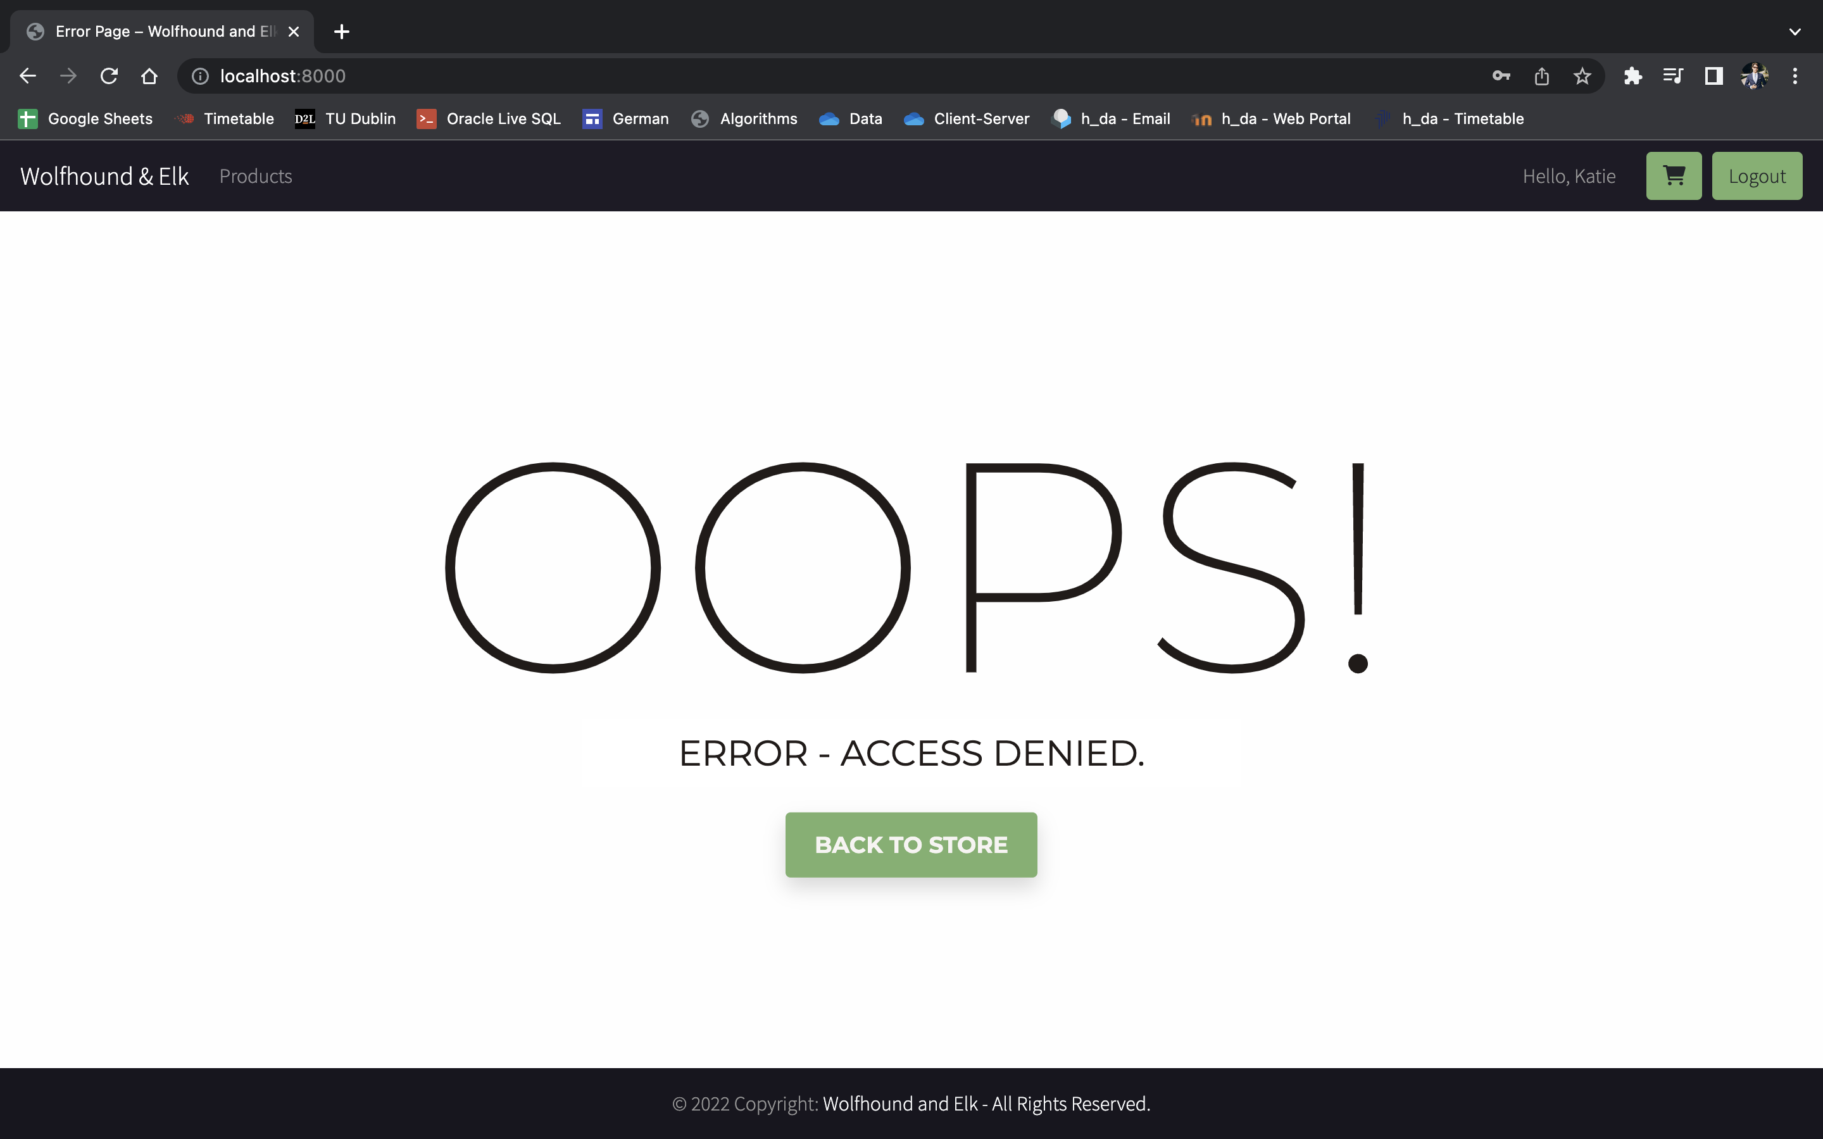Open the media controls icon

pos(1672,76)
